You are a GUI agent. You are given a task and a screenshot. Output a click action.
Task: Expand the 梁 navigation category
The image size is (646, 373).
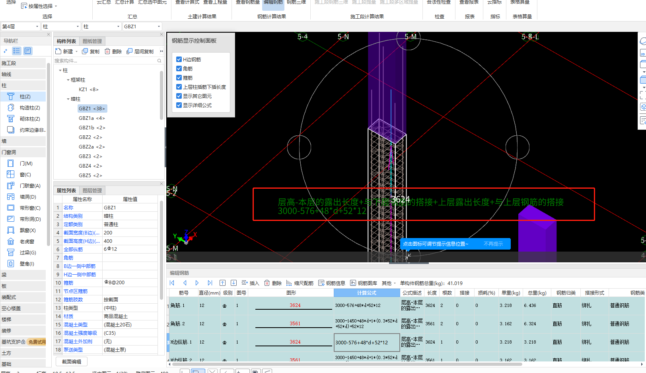[x=23, y=275]
